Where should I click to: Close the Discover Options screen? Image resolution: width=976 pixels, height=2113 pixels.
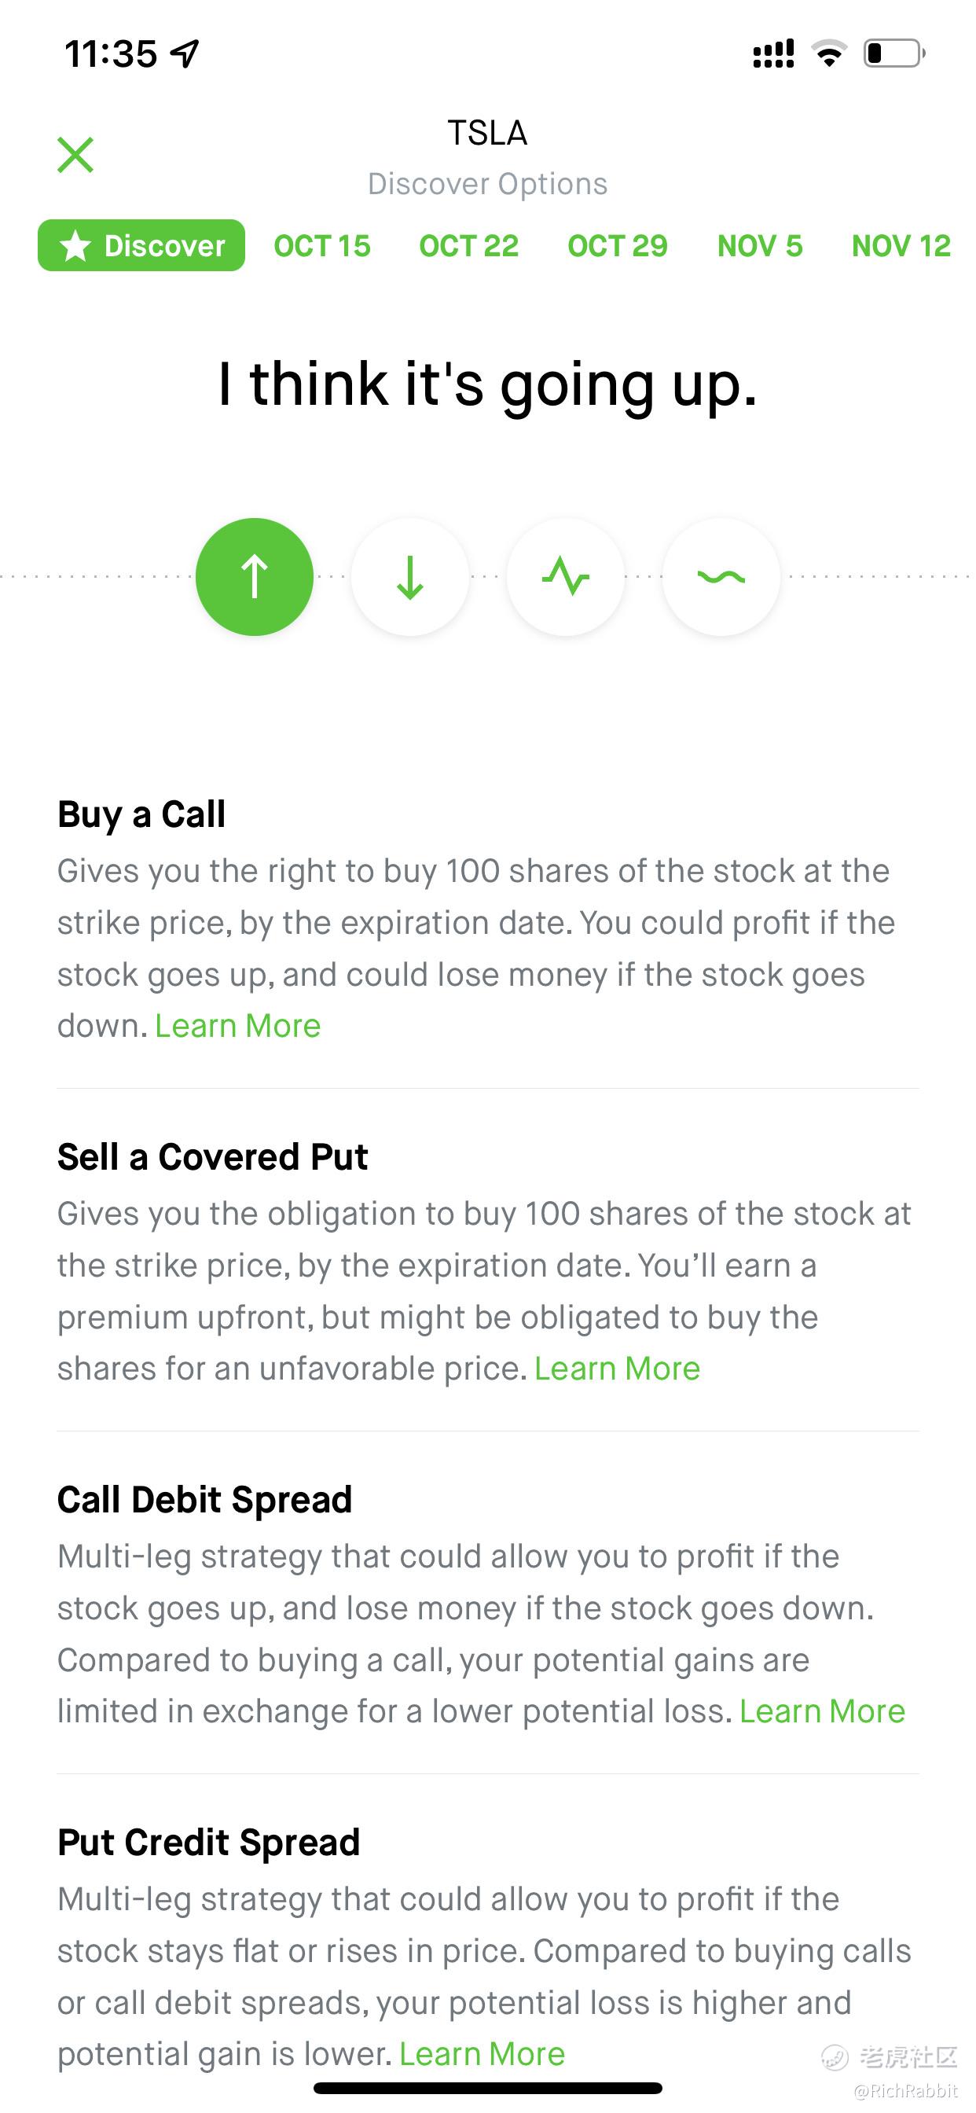pyautogui.click(x=75, y=155)
